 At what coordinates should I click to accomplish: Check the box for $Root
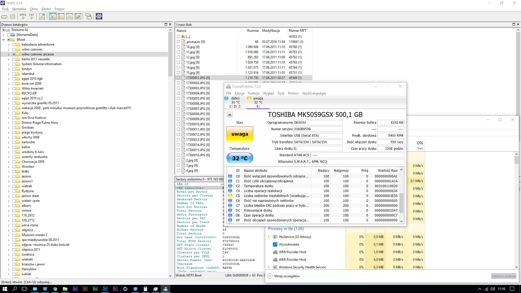point(9,40)
